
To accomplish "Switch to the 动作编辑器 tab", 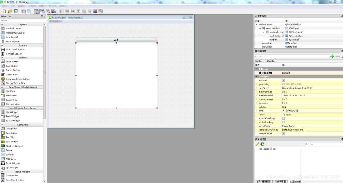I will click(280, 181).
